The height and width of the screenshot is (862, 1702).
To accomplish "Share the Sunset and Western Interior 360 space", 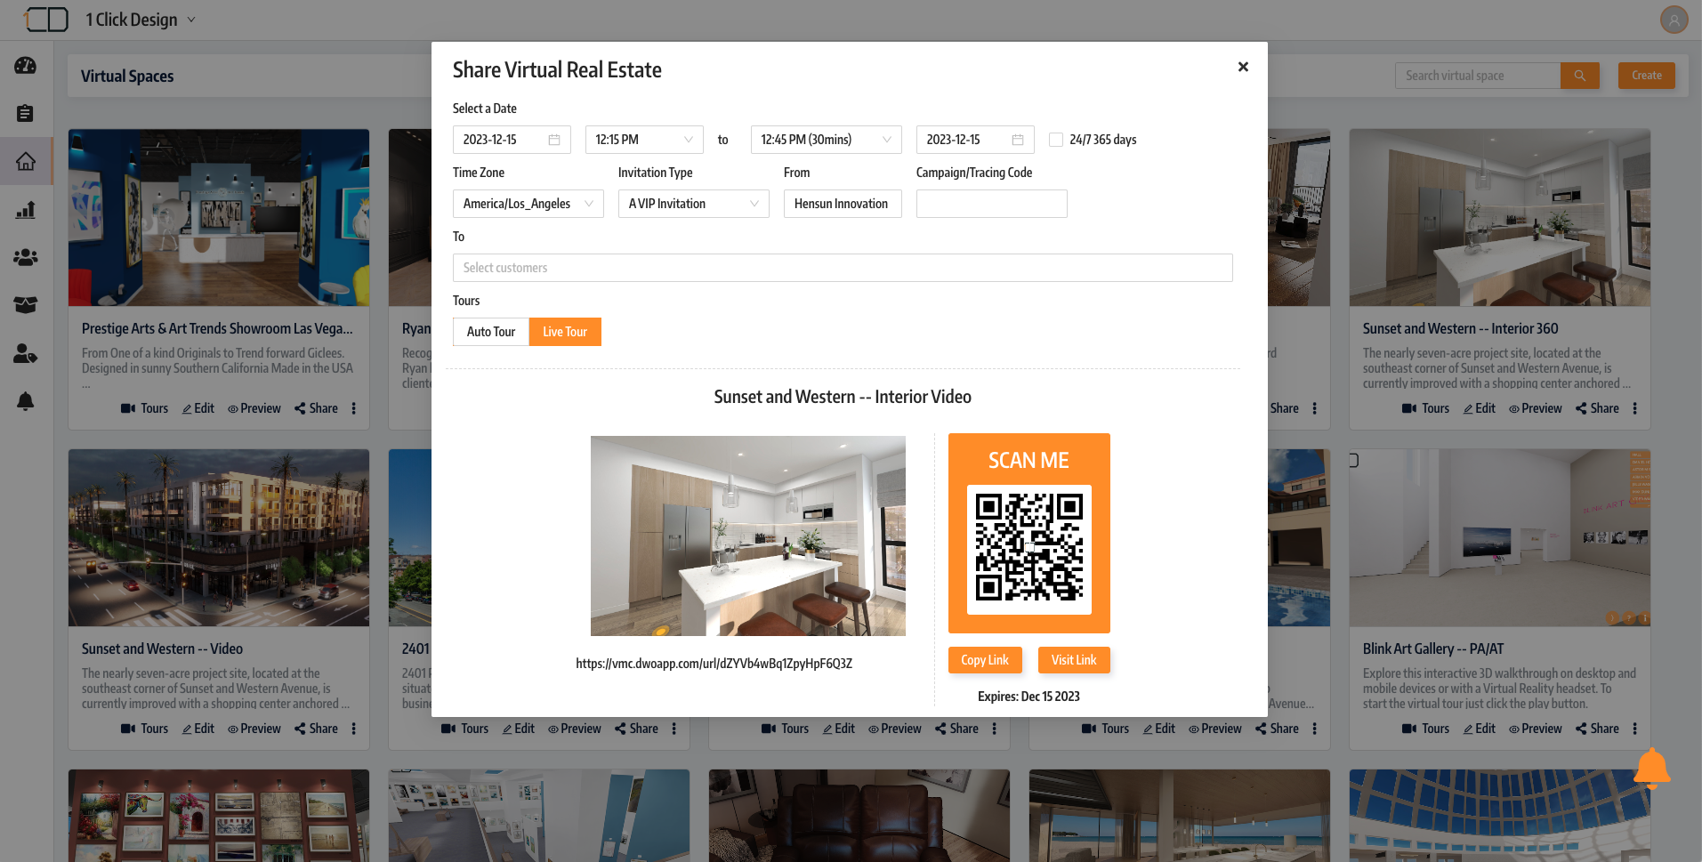I will pyautogui.click(x=1597, y=408).
